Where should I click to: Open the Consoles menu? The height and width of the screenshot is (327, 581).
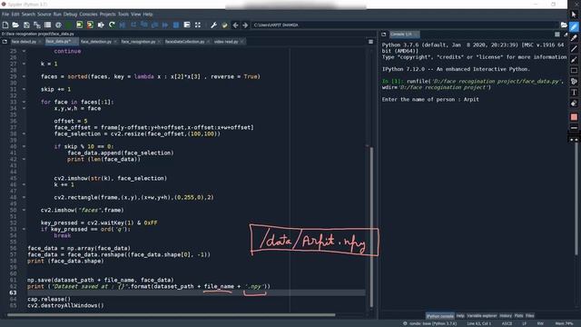(x=88, y=15)
